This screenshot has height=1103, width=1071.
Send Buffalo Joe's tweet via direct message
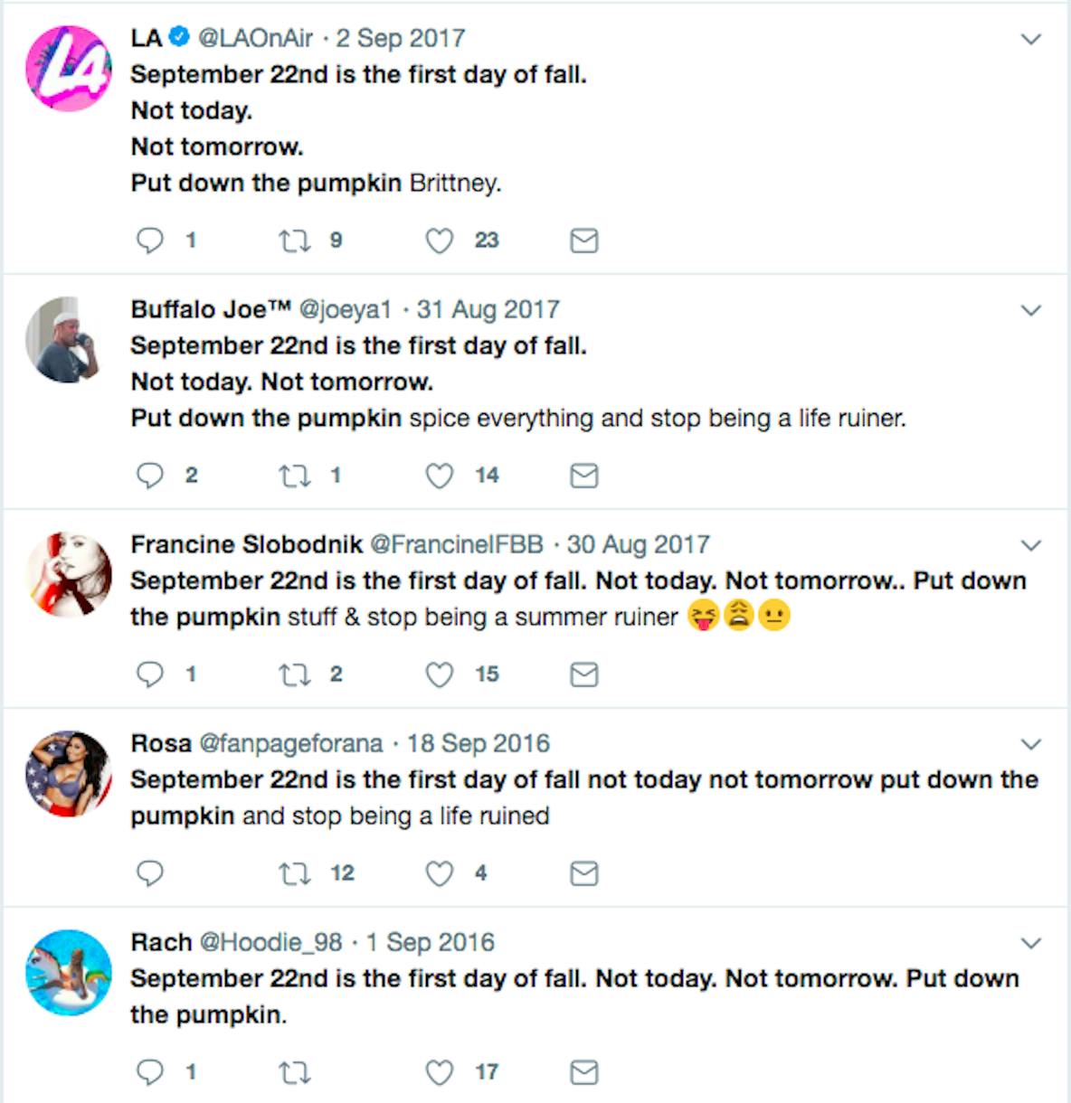coord(584,476)
